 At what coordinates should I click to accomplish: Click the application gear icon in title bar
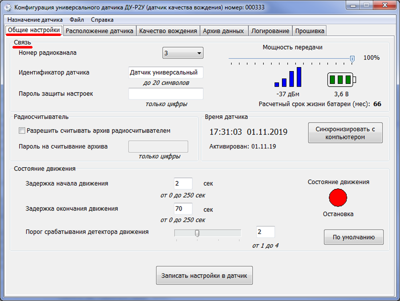[8, 7]
